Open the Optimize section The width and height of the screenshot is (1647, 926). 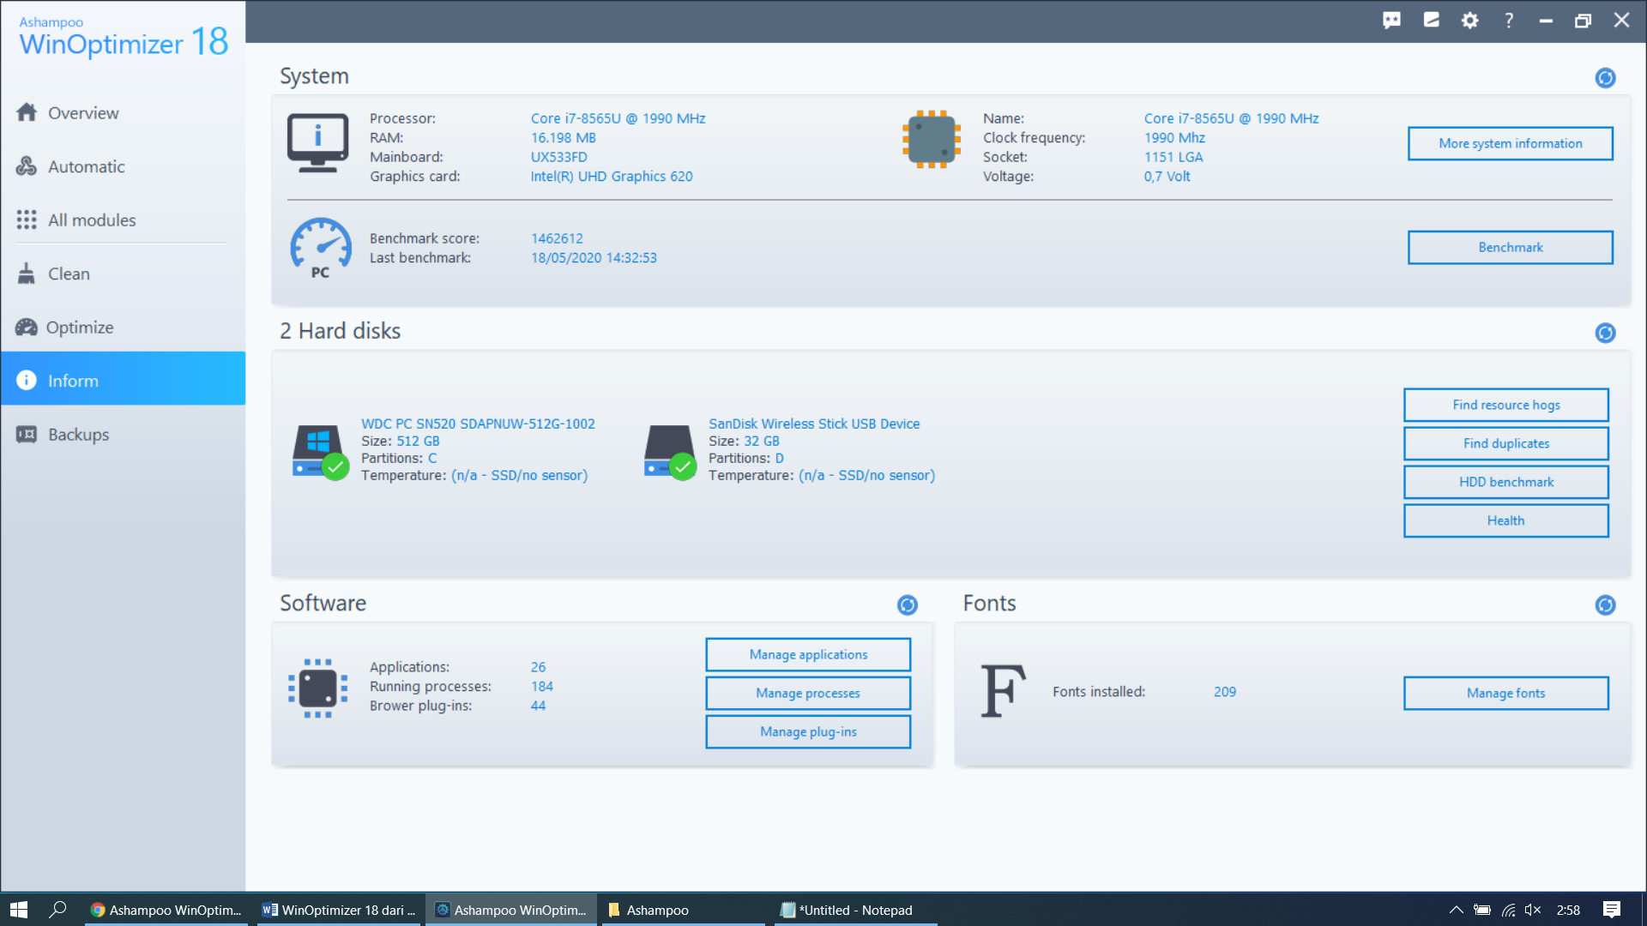[123, 327]
